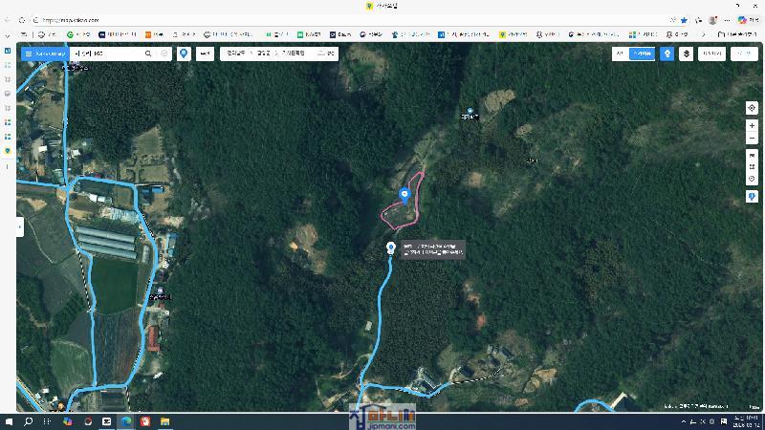Zoom in with the plus button

pos(752,126)
